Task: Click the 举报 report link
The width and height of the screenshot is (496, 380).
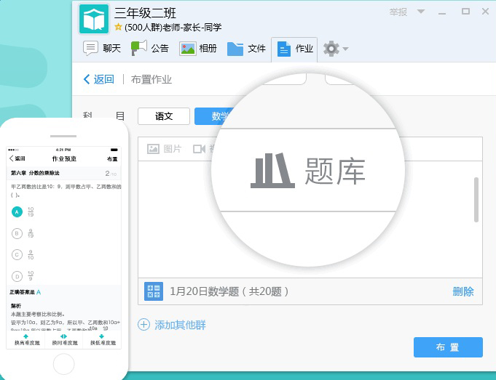Action: pyautogui.click(x=398, y=12)
